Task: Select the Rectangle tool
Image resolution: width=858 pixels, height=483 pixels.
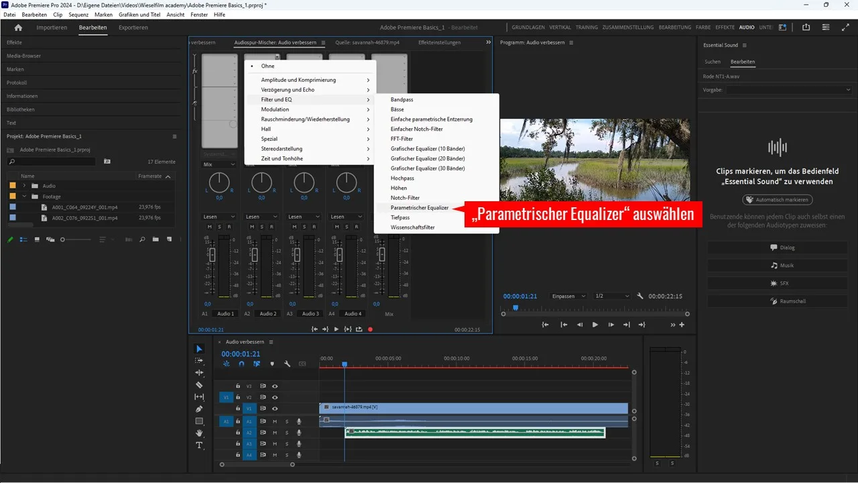Action: [x=199, y=421]
